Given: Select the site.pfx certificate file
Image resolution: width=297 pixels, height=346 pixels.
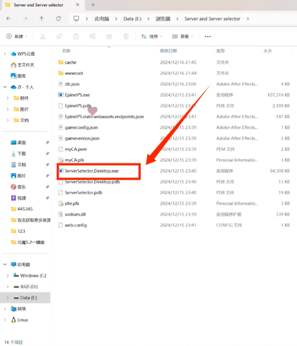Looking at the screenshot, I should (72, 204).
